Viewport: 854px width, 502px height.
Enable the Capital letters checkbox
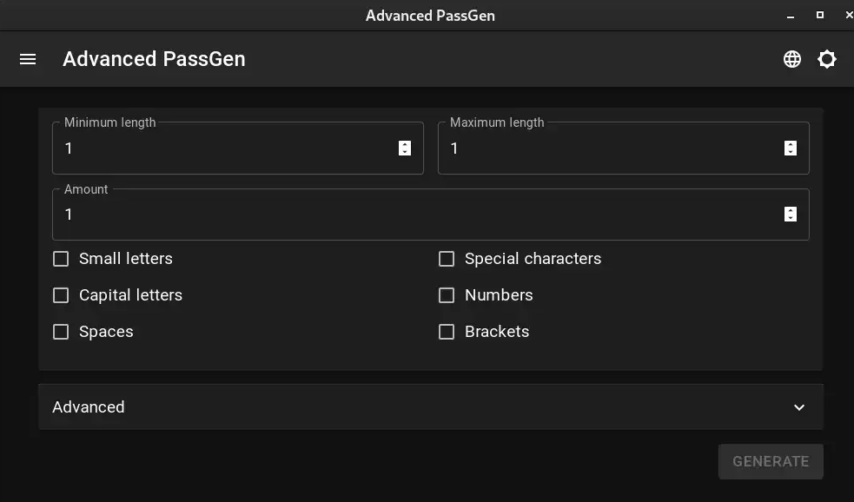[x=61, y=295]
